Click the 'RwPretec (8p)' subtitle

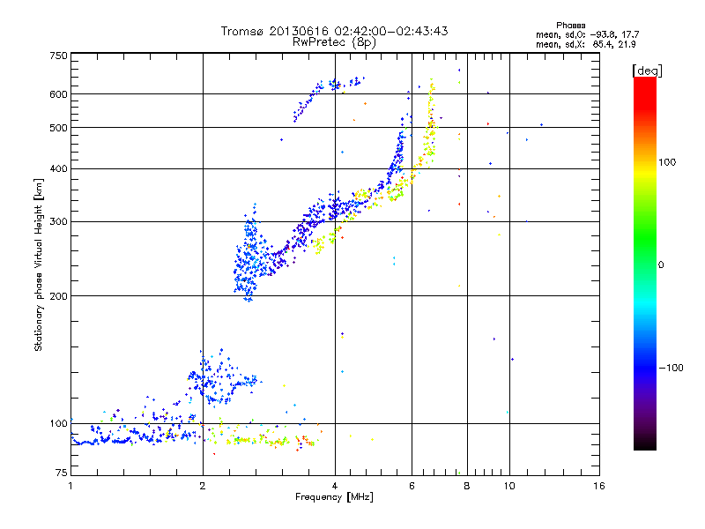(334, 42)
